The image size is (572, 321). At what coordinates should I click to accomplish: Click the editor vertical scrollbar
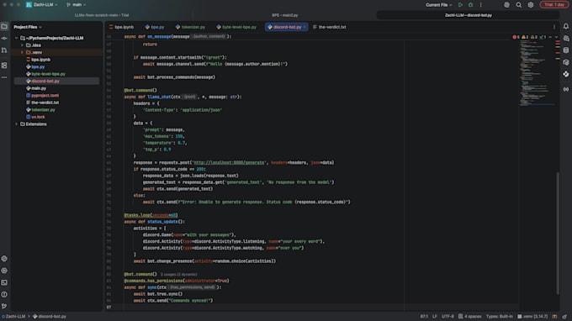click(x=558, y=233)
